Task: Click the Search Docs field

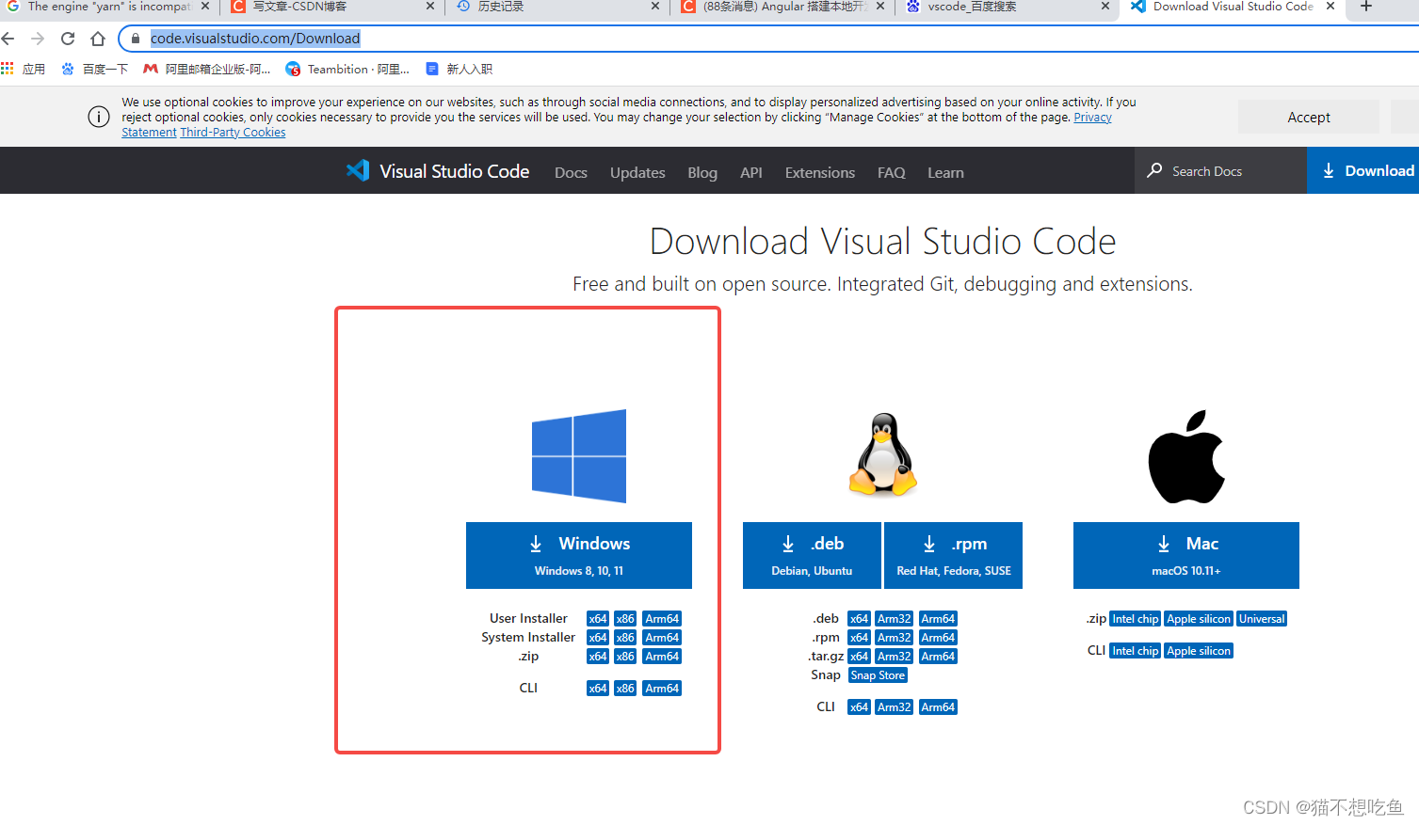Action: (1220, 170)
